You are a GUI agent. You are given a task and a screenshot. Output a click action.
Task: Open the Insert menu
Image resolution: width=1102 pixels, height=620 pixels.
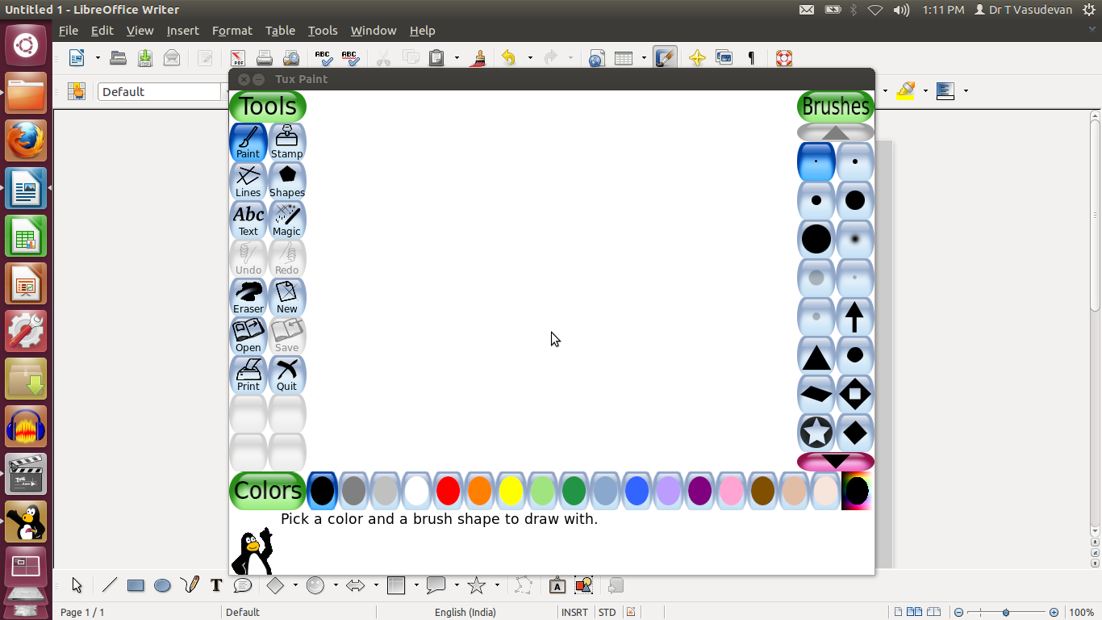click(x=183, y=31)
